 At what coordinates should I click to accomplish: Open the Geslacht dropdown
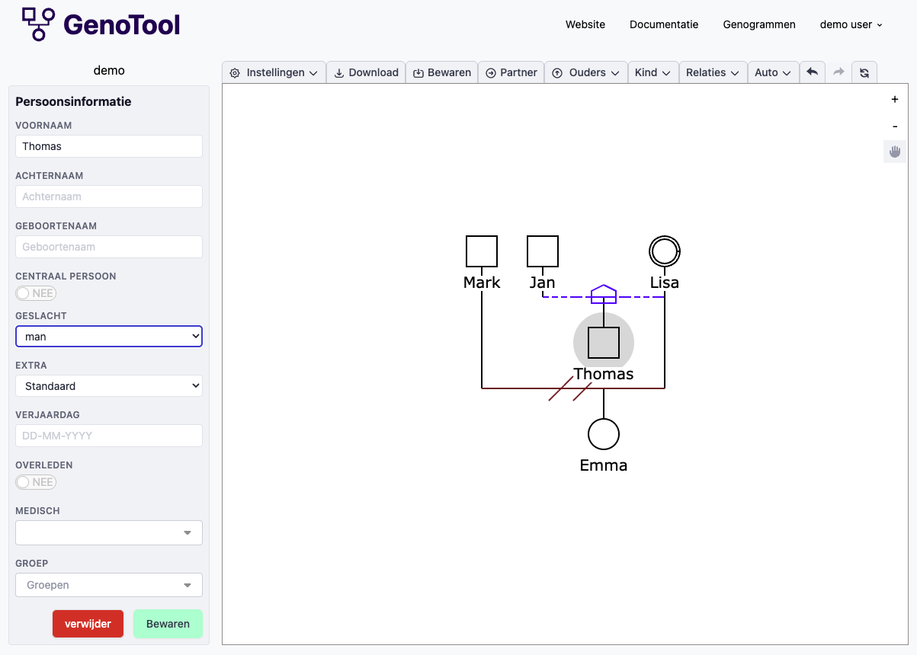click(109, 337)
